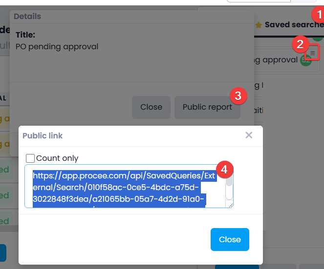
Task: Click red annotation marker number 1
Action: click(319, 14)
